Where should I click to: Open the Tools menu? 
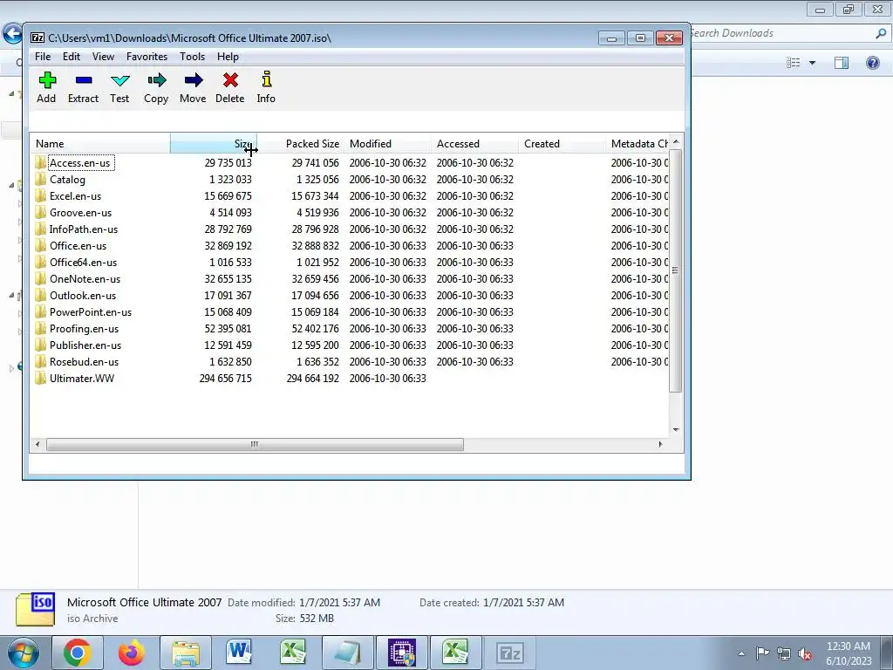point(192,57)
